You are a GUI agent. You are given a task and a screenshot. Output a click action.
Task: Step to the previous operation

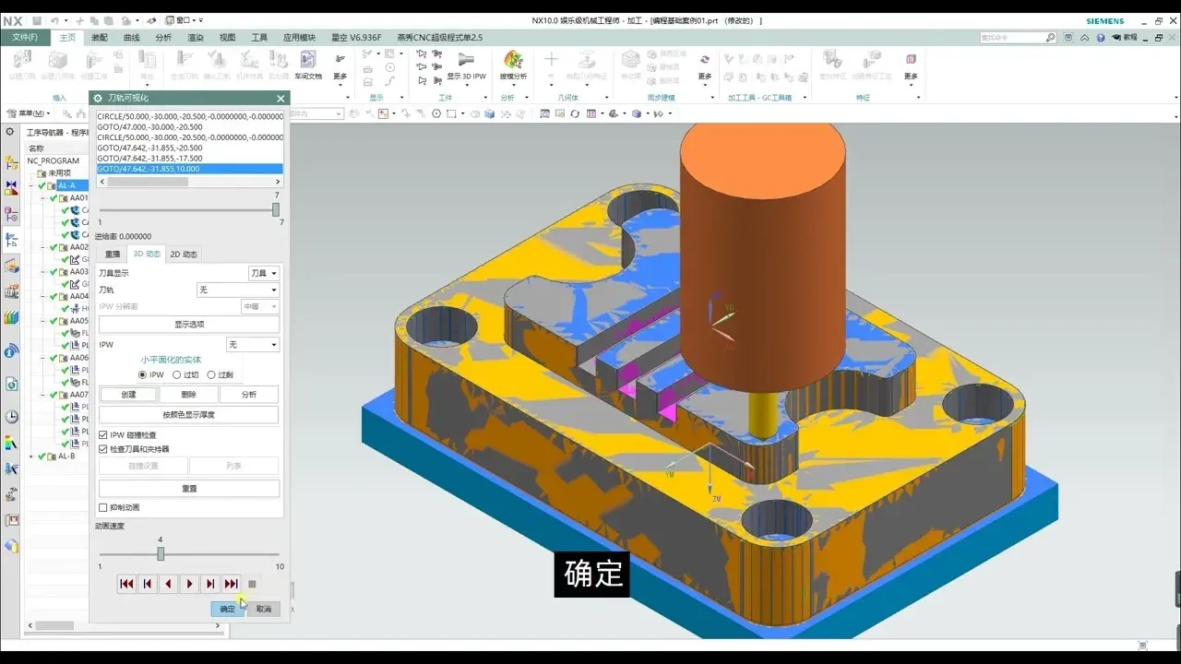[148, 584]
